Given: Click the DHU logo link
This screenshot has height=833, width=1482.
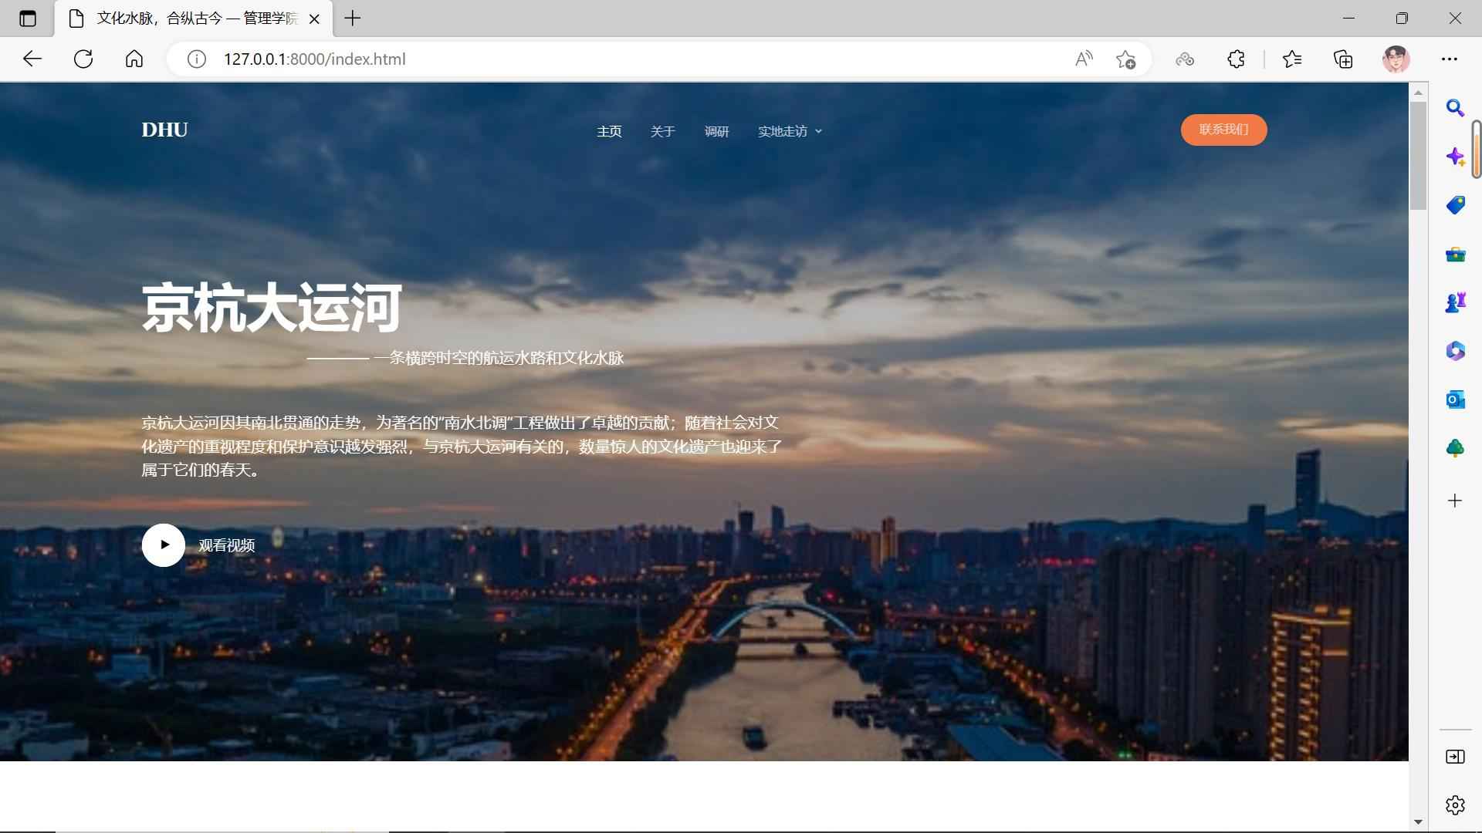Looking at the screenshot, I should tap(164, 130).
